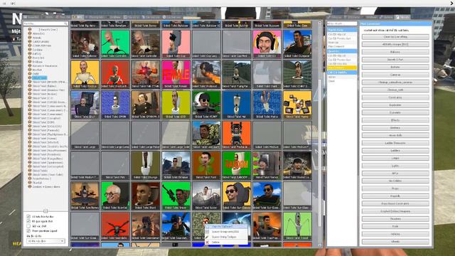This screenshot has width=455, height=256.
Task: Toggle the second checked checkbox in the NPC options
Action: pos(28,221)
